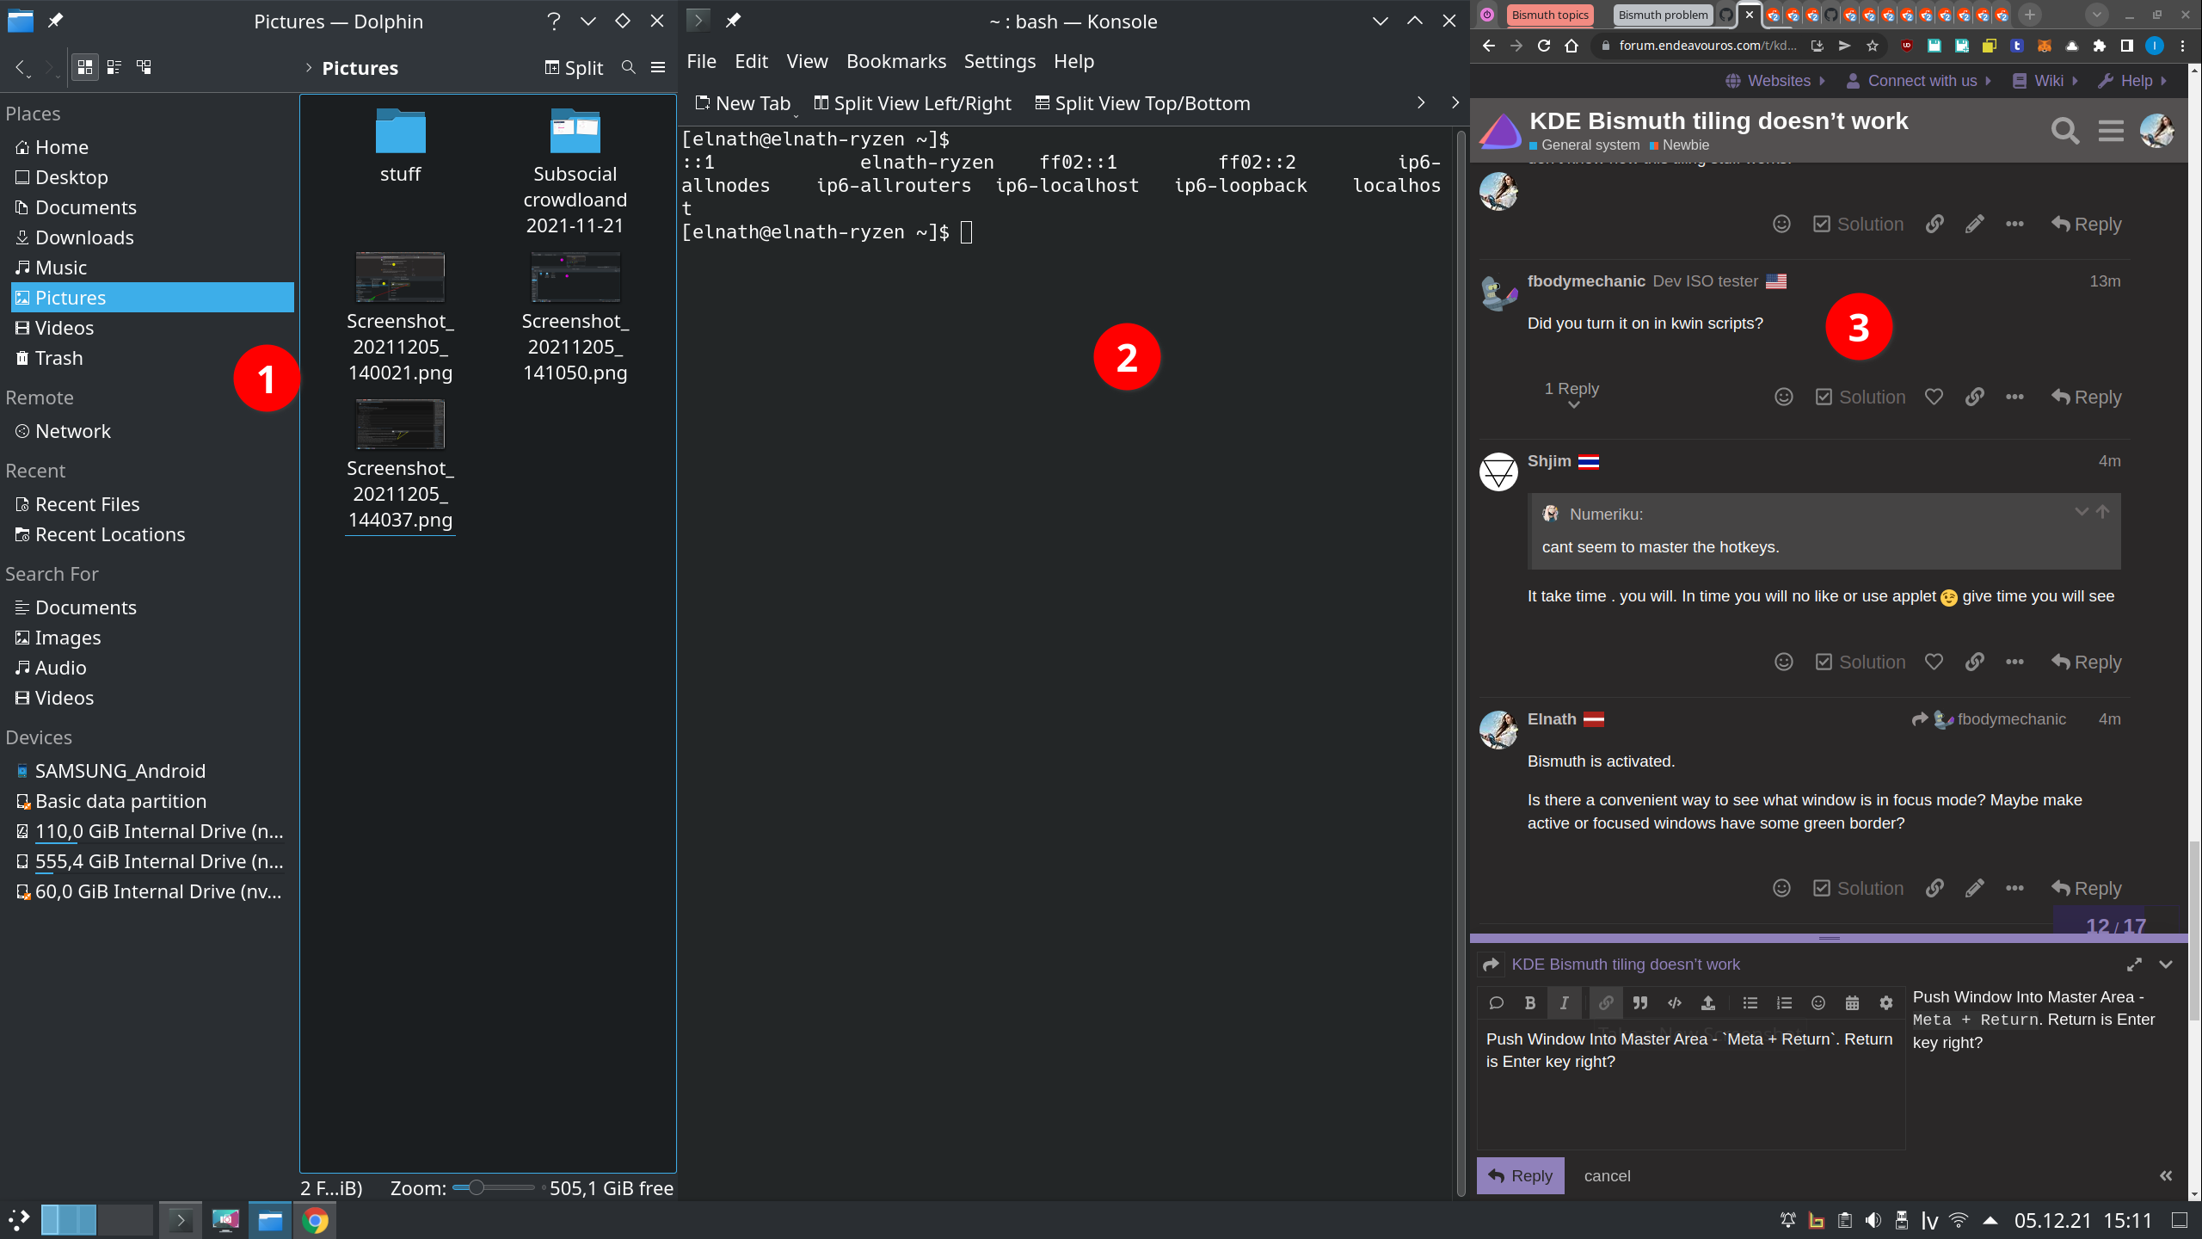Viewport: 2202px width, 1239px height.
Task: Show more actions on Elnath's post
Action: point(2014,888)
